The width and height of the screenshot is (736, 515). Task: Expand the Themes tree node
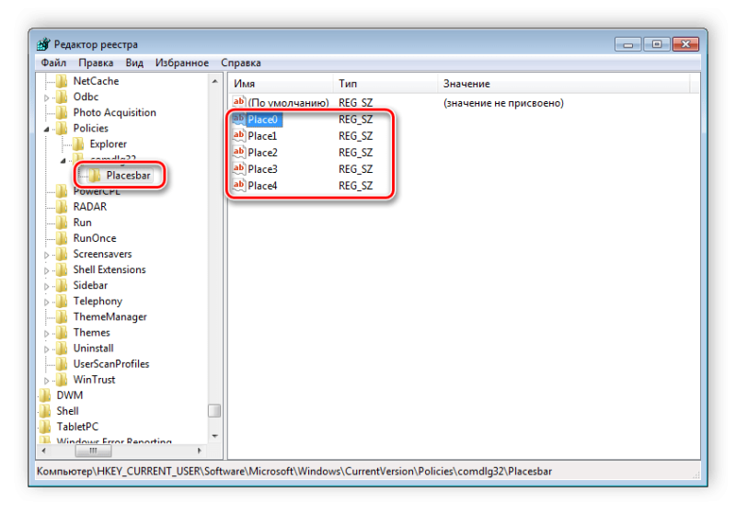click(x=47, y=334)
